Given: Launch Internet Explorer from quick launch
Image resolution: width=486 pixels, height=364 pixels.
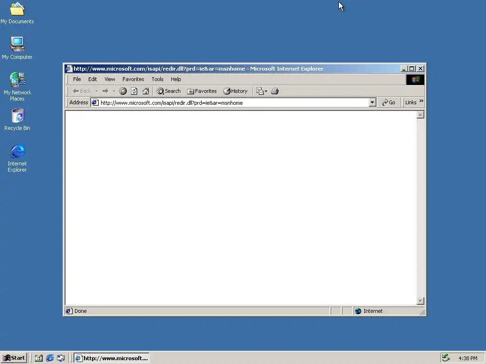Looking at the screenshot, I should click(x=49, y=358).
